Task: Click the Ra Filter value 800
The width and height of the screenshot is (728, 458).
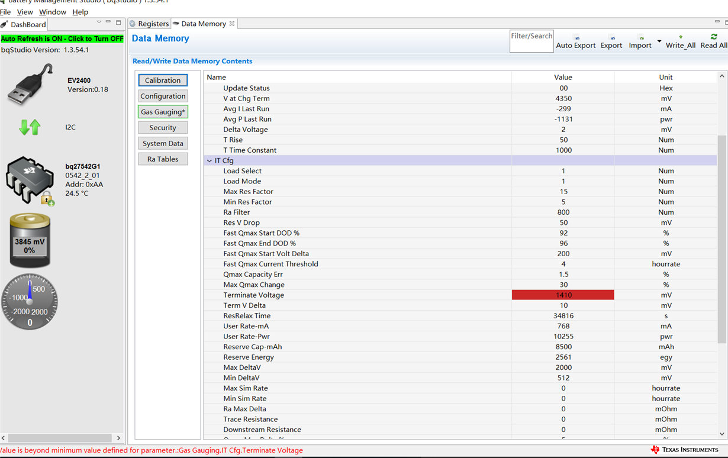Action: tap(563, 212)
